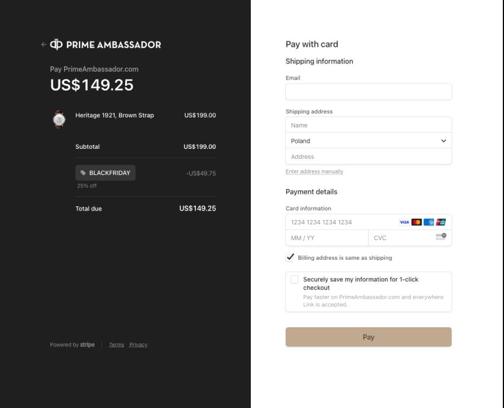Enable securely save my information checkbox

point(295,280)
